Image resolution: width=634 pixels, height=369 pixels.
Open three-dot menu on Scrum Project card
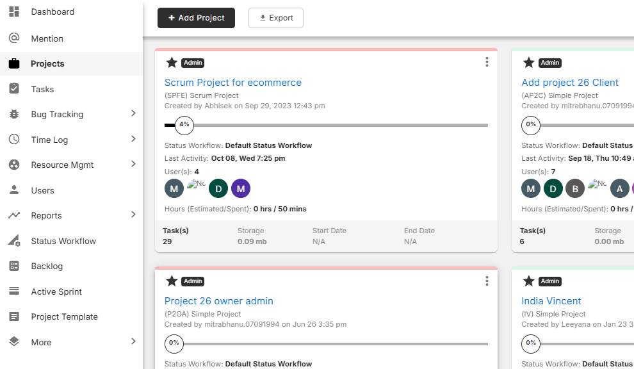(x=487, y=62)
